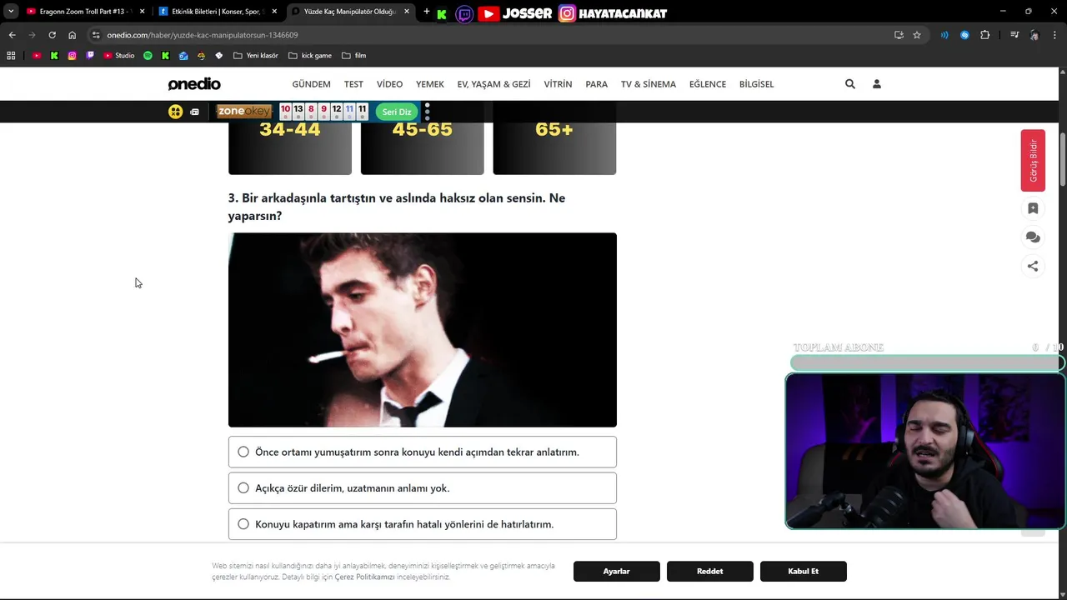Open the Çerez Politikamızı link
Image resolution: width=1067 pixels, height=600 pixels.
pos(364,577)
